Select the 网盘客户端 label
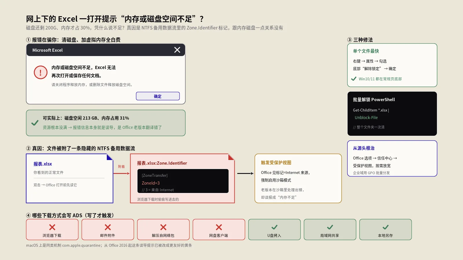Screen dimensions: 463x260 [219, 235]
